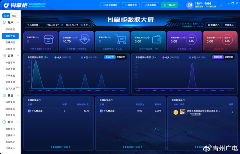240x154 pixels.
Task: Click the 账户 section icon
Action: 4,23
